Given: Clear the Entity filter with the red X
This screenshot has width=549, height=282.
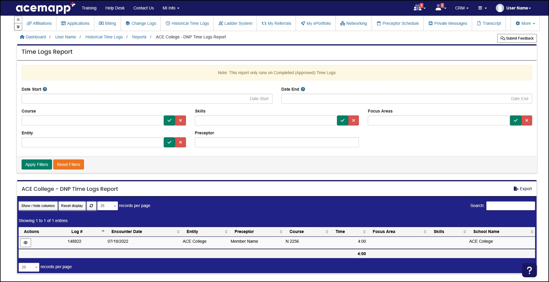Looking at the screenshot, I should point(180,142).
